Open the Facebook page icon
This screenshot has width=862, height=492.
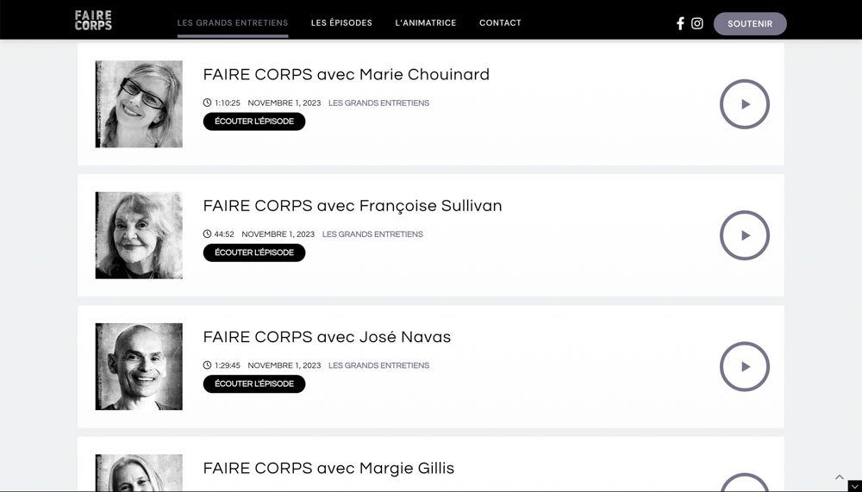point(680,23)
